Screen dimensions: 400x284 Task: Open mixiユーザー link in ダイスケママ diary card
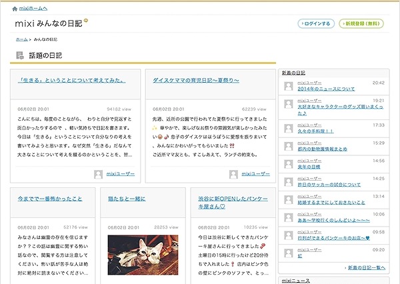(x=255, y=174)
